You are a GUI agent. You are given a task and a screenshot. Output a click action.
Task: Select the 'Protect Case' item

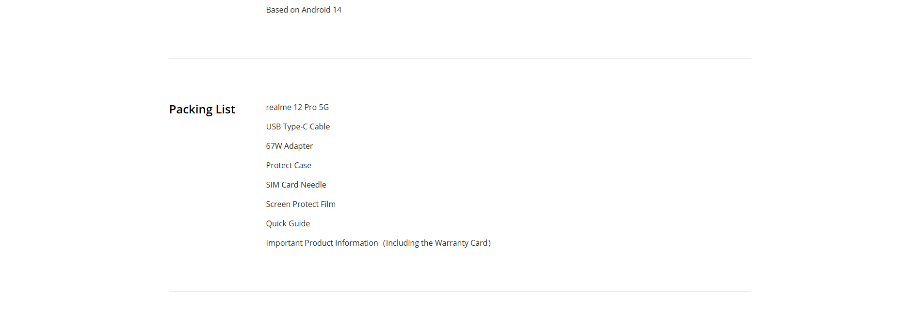pyautogui.click(x=289, y=165)
